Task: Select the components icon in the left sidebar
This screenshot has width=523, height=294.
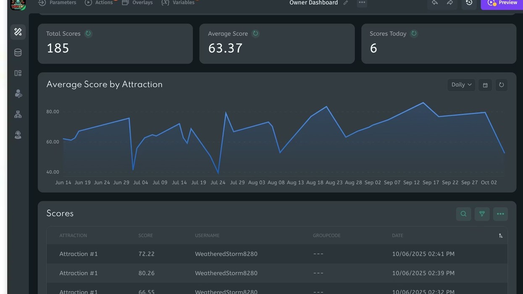Action: 18,73
